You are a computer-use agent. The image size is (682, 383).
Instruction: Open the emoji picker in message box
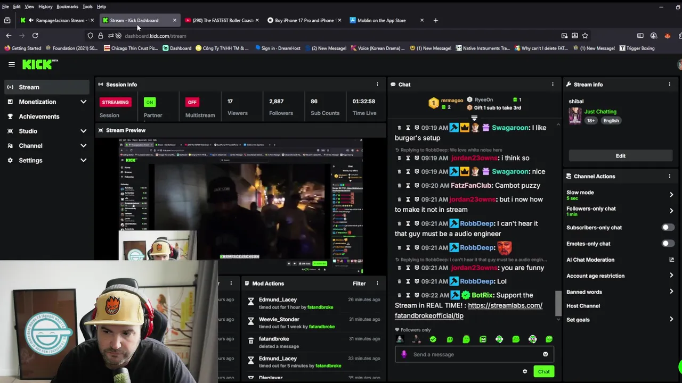545,354
